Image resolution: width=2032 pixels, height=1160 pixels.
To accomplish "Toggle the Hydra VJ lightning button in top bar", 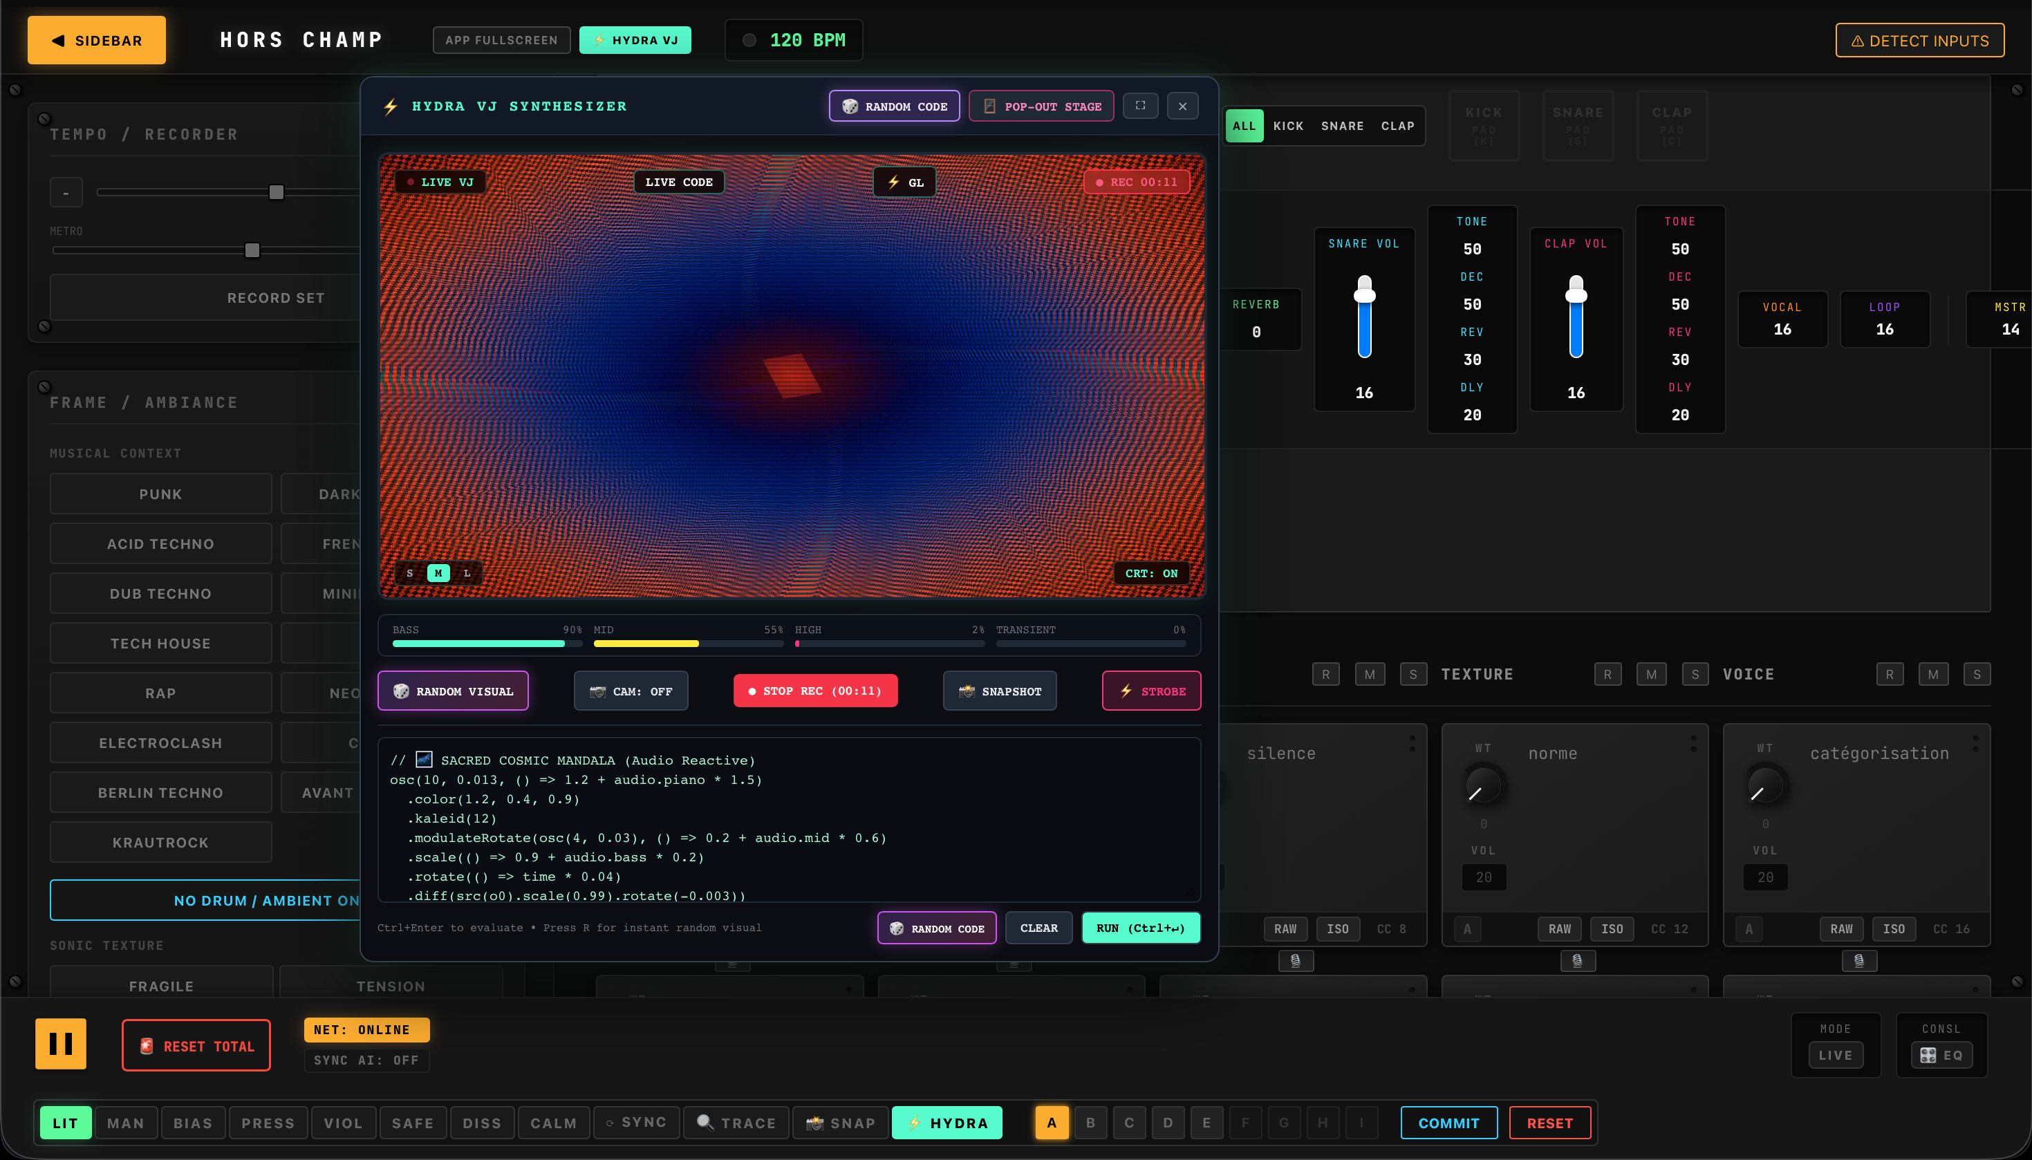I will (x=635, y=40).
